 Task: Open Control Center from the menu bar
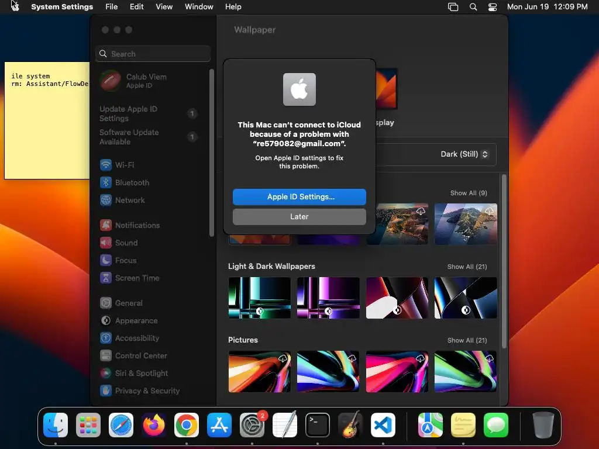tap(493, 7)
